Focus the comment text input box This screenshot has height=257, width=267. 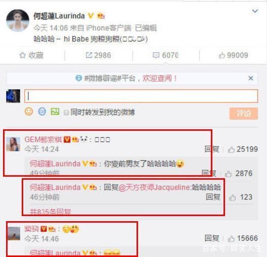pos(141,96)
